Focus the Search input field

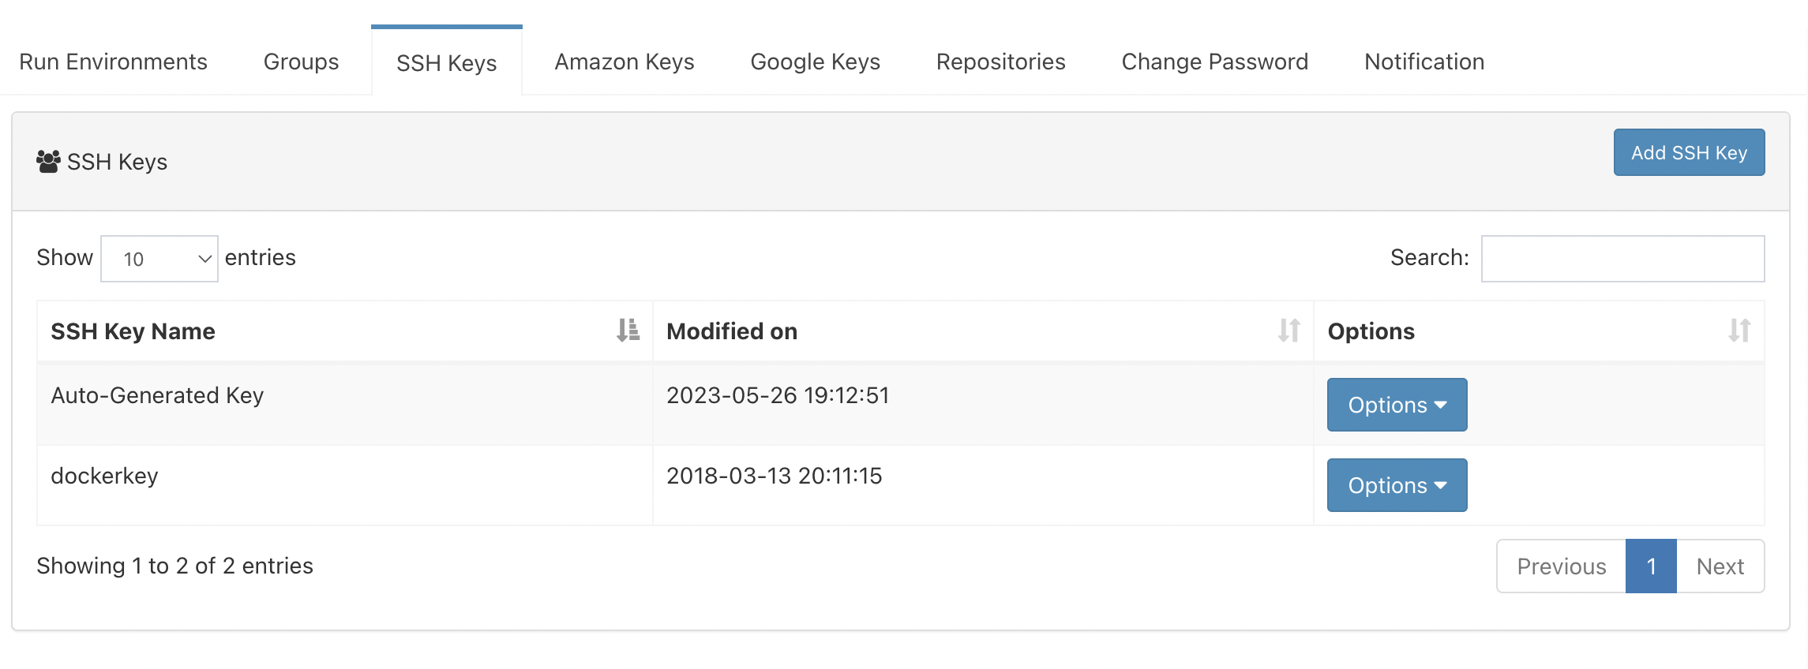click(1622, 259)
